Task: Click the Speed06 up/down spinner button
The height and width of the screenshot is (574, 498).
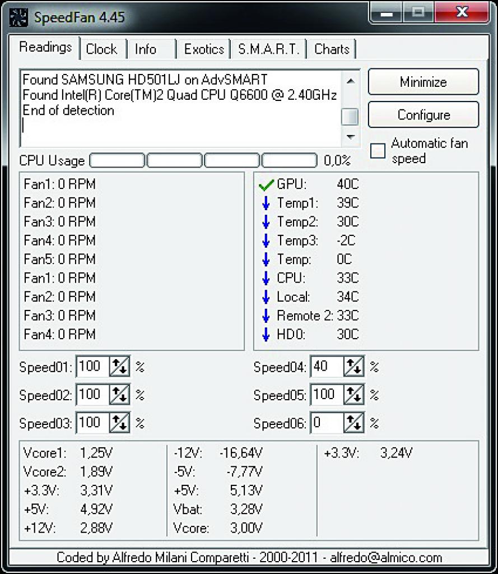Action: click(354, 423)
